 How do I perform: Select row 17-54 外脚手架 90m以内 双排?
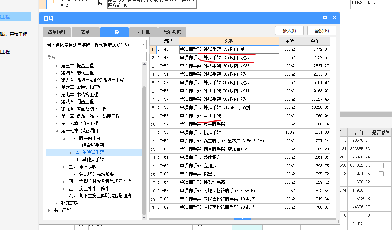tap(240, 99)
